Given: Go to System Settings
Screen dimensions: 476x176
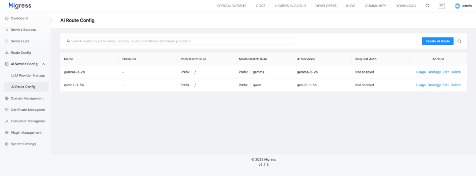Looking at the screenshot, I should (24, 144).
